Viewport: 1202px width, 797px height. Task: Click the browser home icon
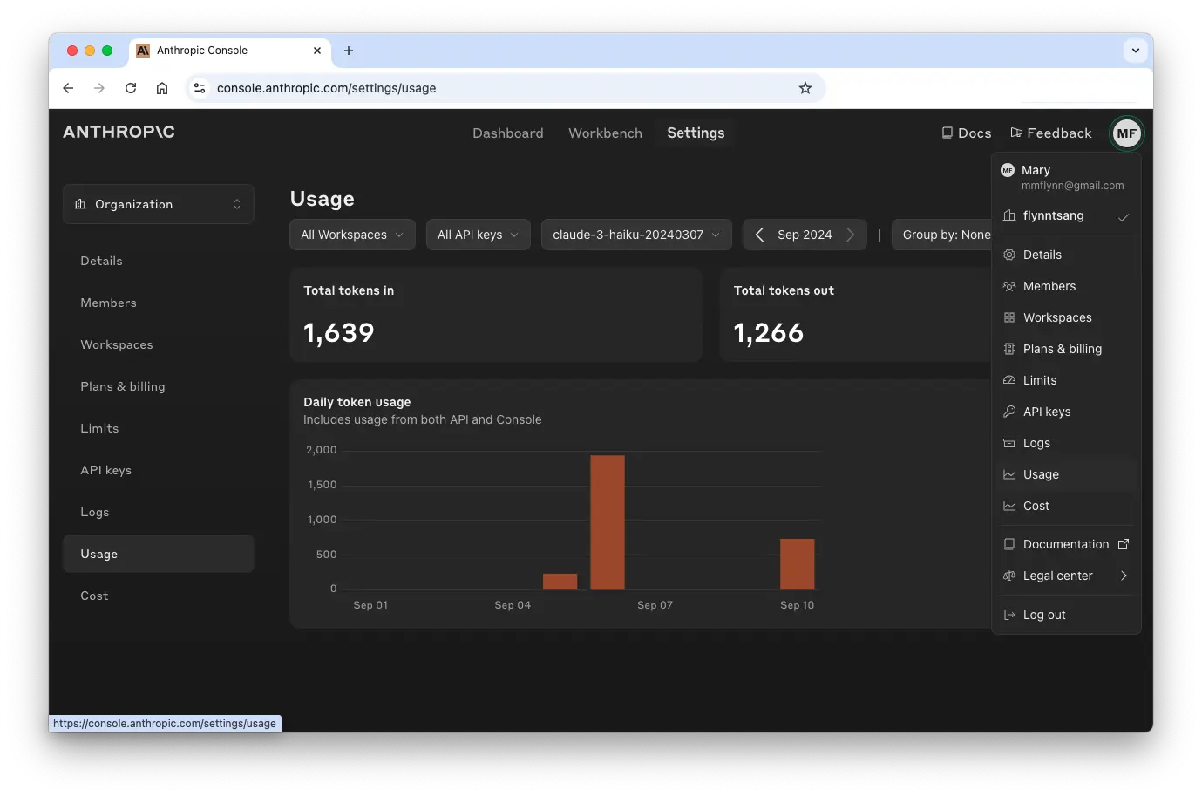[162, 88]
